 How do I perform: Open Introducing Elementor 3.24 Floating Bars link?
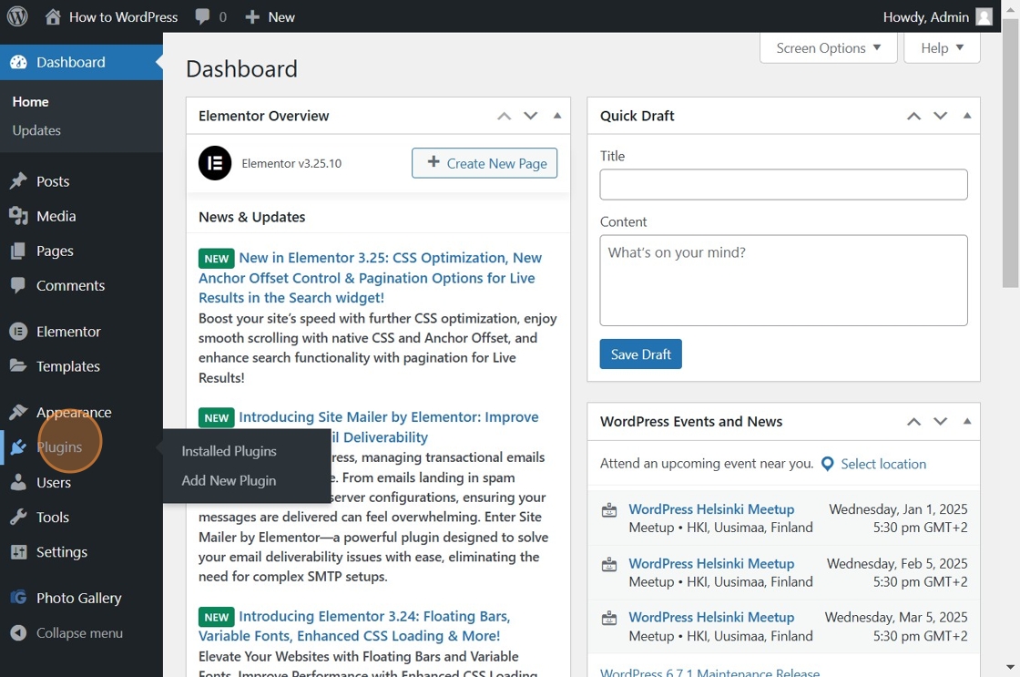tap(354, 626)
